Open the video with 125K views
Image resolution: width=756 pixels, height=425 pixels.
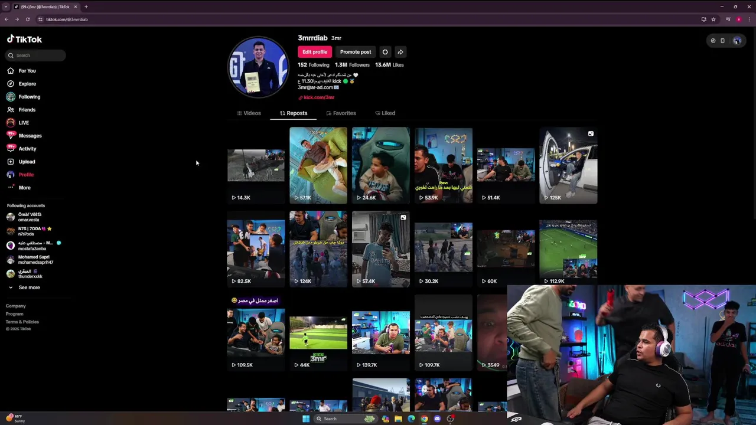tap(568, 165)
